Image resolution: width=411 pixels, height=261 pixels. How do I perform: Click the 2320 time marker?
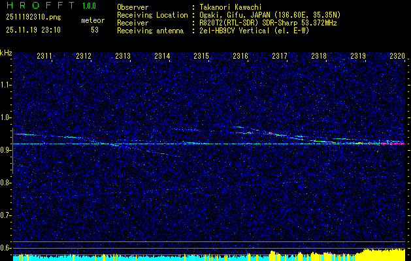click(x=397, y=56)
